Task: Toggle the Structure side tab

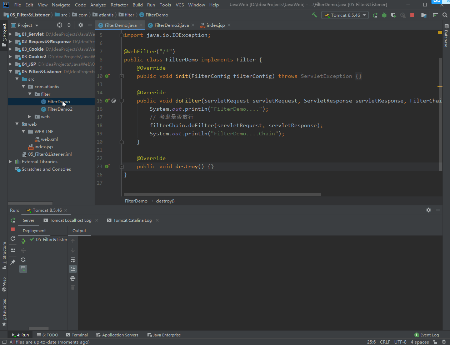Action: point(4,255)
